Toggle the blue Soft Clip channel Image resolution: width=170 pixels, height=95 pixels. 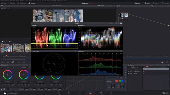click(122, 81)
